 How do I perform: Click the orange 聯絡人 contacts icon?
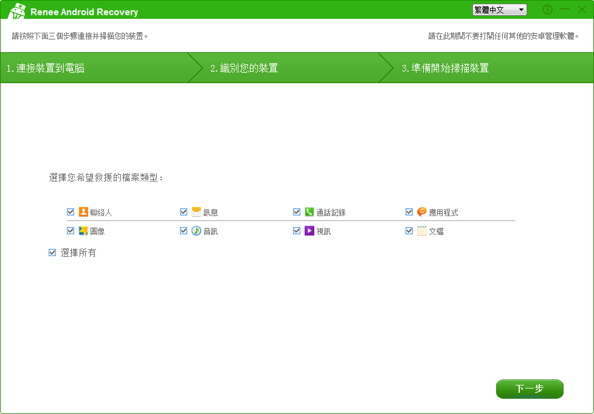pos(83,212)
